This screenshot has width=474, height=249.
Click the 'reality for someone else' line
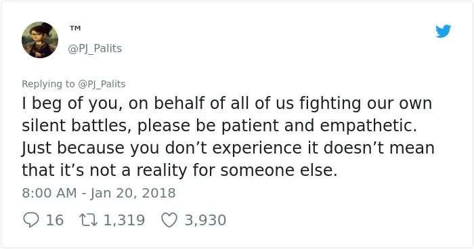pos(179,170)
